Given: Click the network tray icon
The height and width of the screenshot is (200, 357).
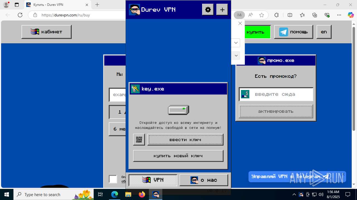Looking at the screenshot, I should [x=314, y=194].
